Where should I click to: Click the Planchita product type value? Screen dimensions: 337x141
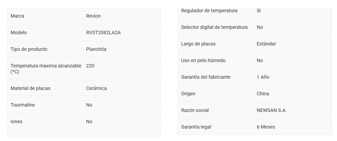[96, 49]
